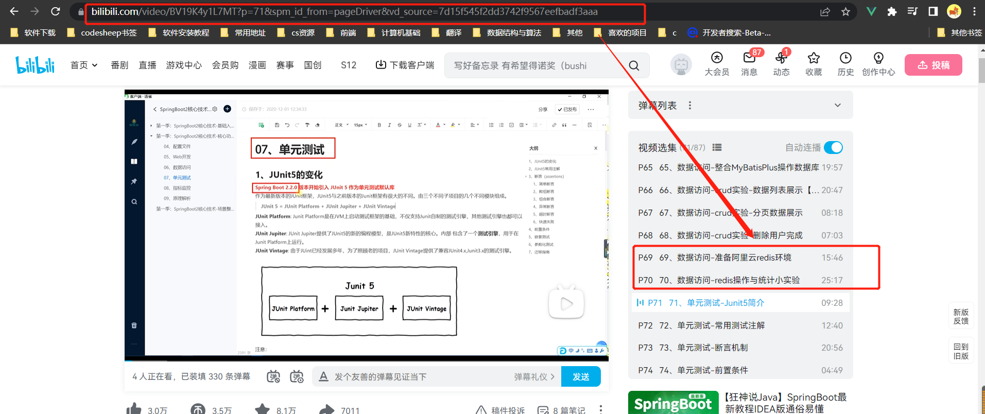Click the thumbs-up like icon
This screenshot has width=985, height=414.
[134, 409]
